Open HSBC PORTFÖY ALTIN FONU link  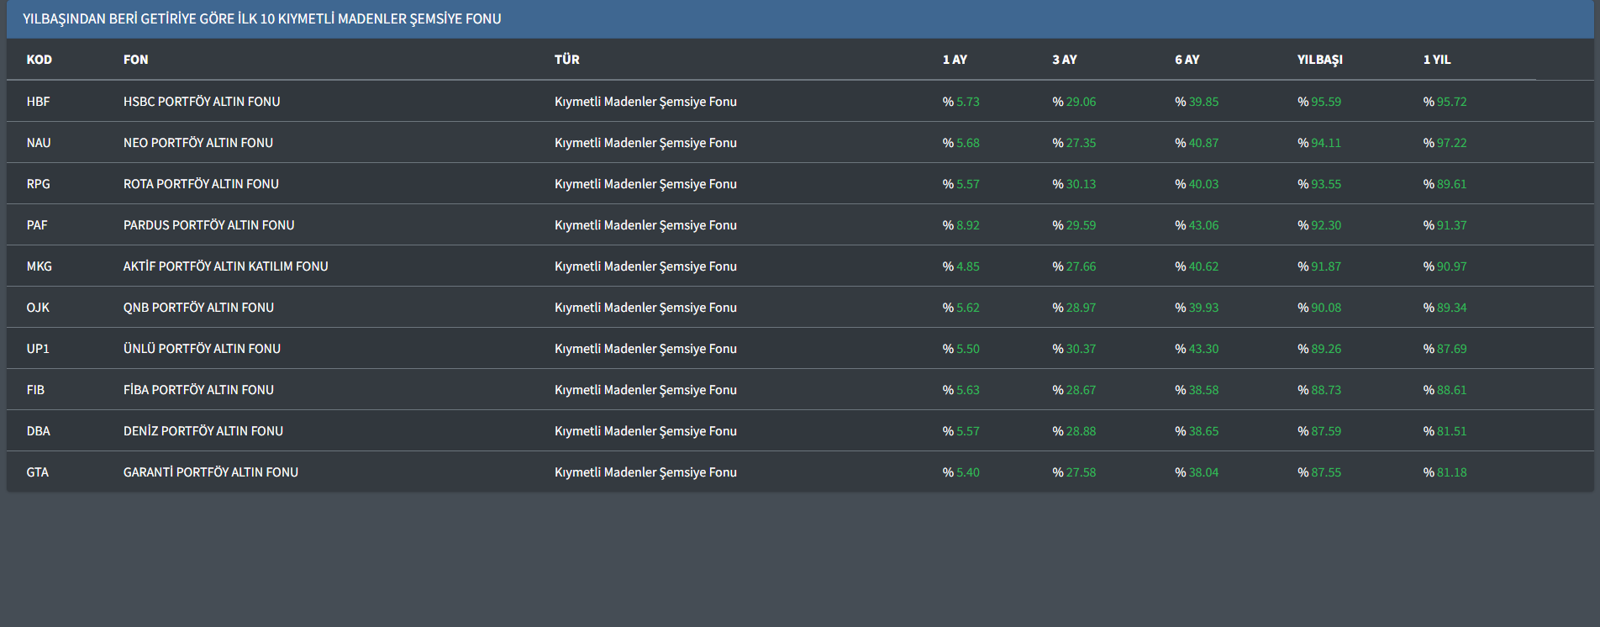(x=202, y=102)
